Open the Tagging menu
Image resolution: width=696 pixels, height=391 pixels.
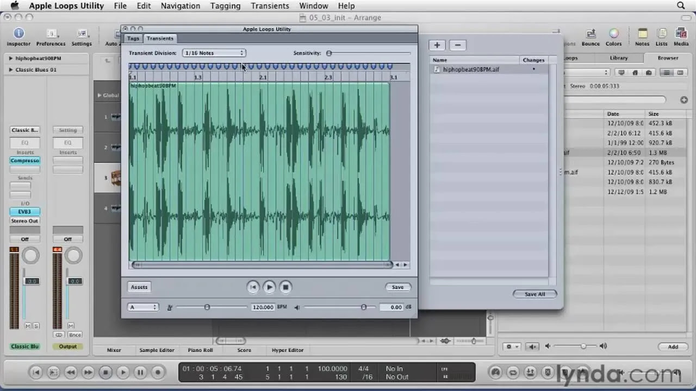tap(225, 5)
